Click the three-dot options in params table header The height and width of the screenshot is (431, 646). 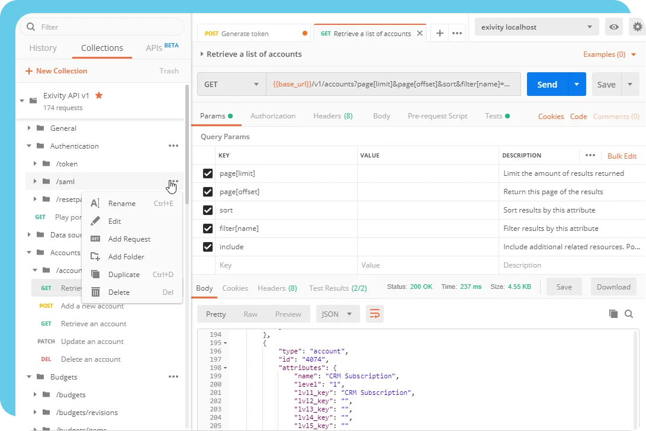[590, 155]
